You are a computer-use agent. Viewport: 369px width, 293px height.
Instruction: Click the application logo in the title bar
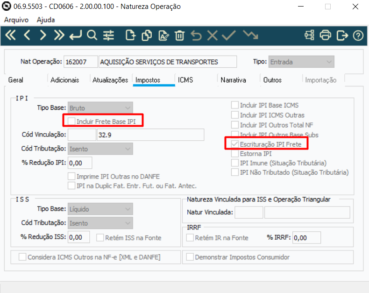coord(7,6)
